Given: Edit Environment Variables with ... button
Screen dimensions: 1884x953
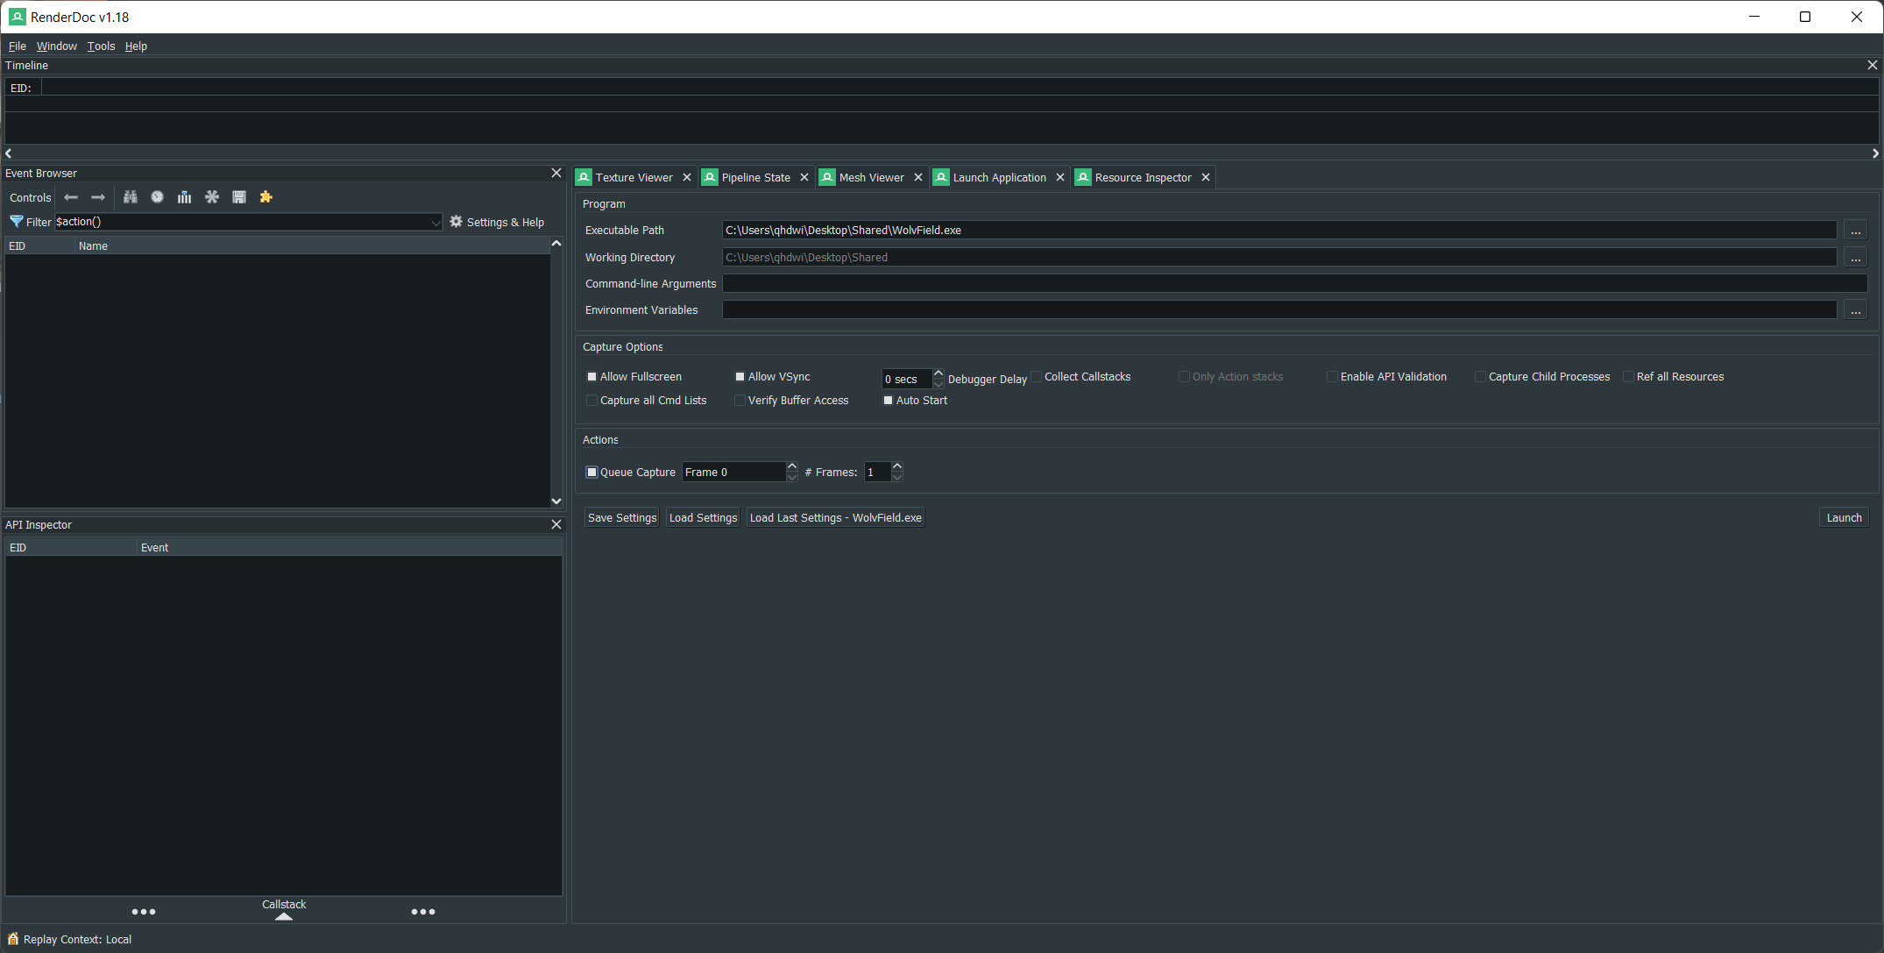Looking at the screenshot, I should click(1855, 310).
